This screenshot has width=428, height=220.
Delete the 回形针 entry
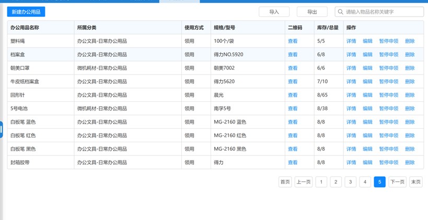tap(410, 95)
